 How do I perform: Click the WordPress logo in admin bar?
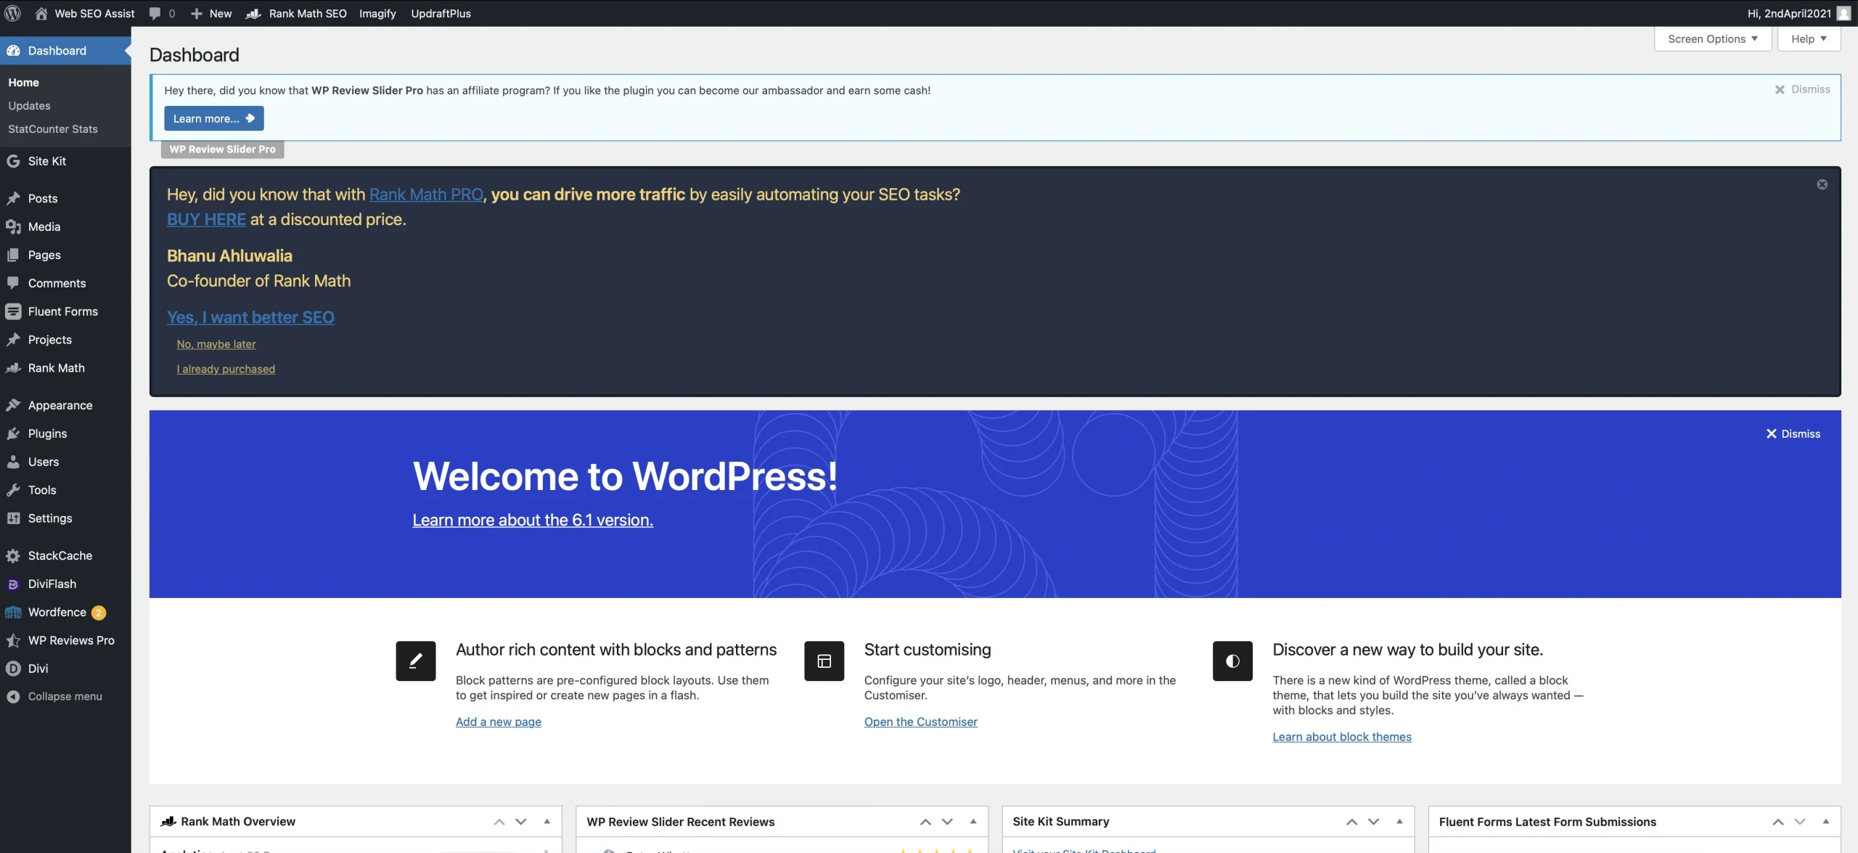(13, 13)
